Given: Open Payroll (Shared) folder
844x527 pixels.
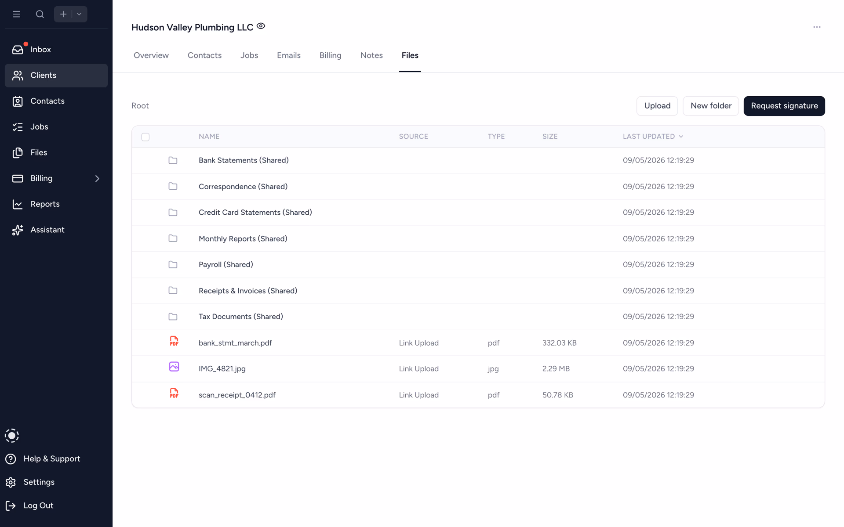Looking at the screenshot, I should (226, 265).
